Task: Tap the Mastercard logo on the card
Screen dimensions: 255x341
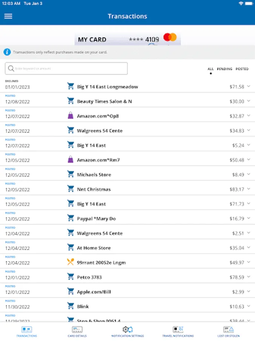Action: tap(170, 37)
